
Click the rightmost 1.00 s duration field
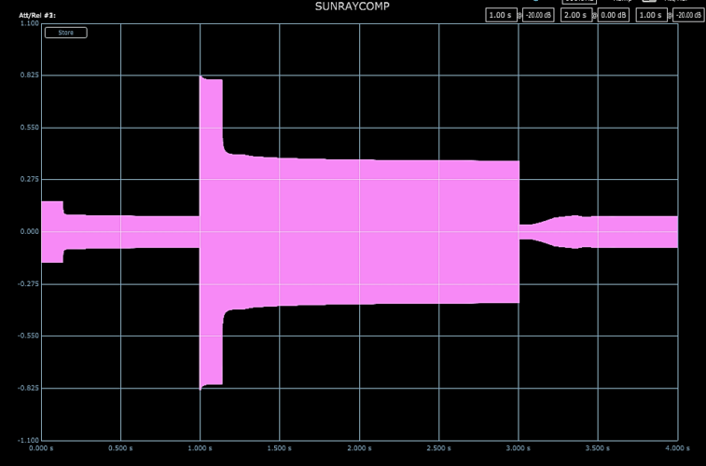(652, 16)
